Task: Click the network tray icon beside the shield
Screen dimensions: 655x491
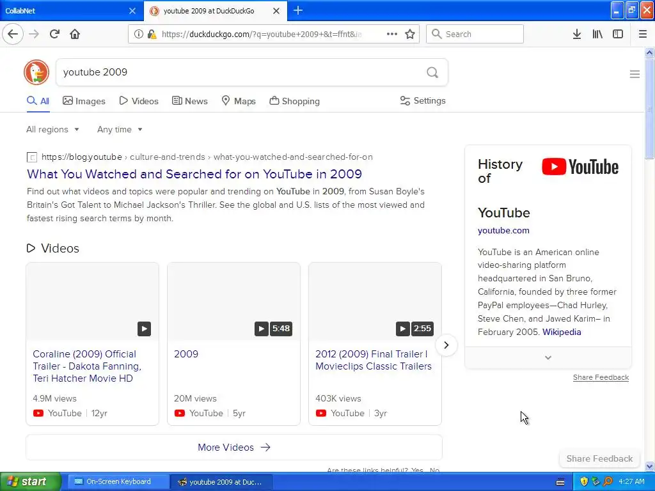Action: point(596,481)
